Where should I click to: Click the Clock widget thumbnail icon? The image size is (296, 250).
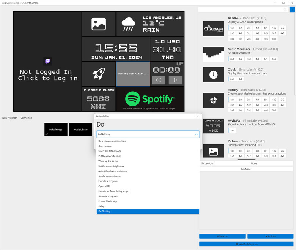point(214,74)
